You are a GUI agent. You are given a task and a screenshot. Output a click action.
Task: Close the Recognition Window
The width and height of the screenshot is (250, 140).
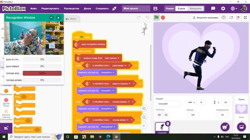tap(58, 17)
